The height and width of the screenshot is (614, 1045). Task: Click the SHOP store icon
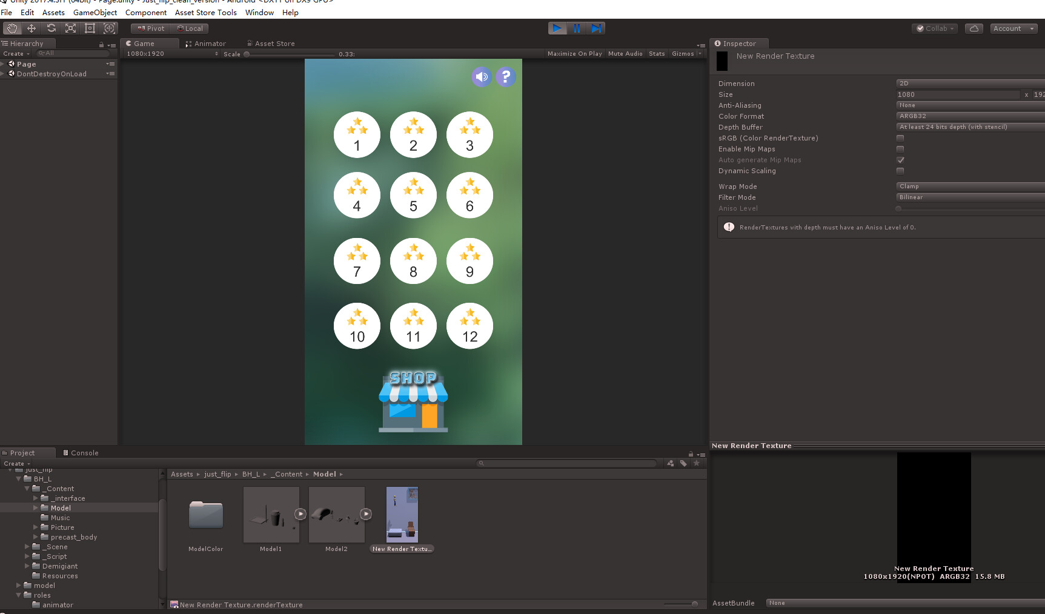[413, 401]
